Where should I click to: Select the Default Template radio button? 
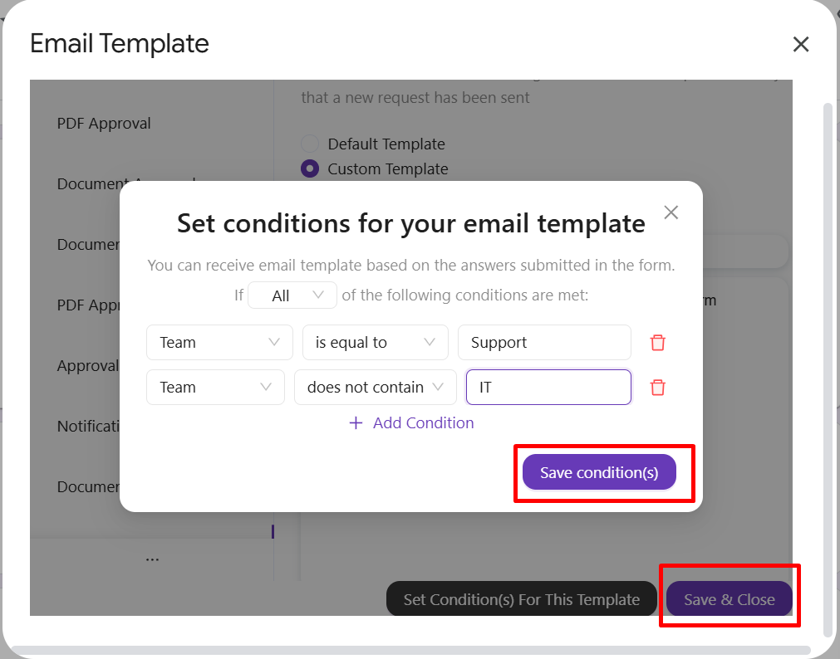tap(310, 144)
